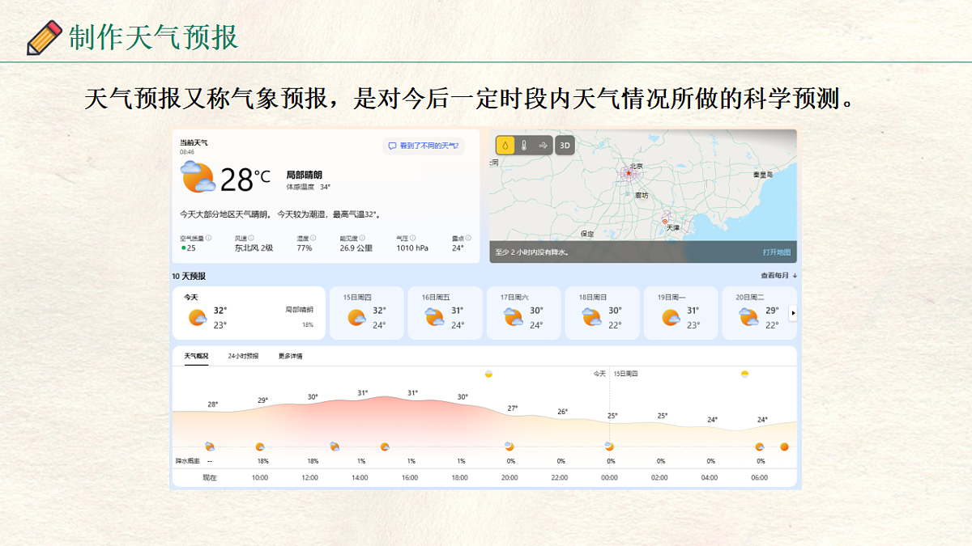The image size is (972, 546).
Task: Click the 东北风 2级 wind value
Action: pos(254,248)
